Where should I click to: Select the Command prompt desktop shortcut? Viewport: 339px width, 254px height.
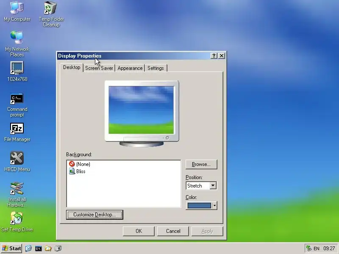coord(17,105)
